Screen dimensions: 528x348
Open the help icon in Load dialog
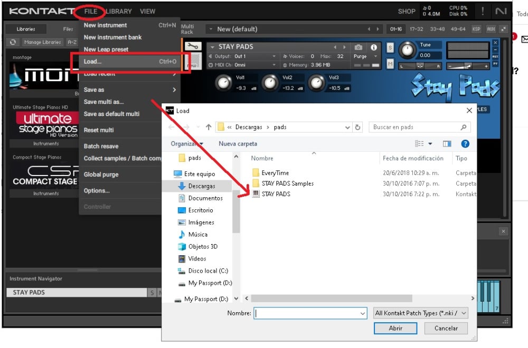pos(465,144)
